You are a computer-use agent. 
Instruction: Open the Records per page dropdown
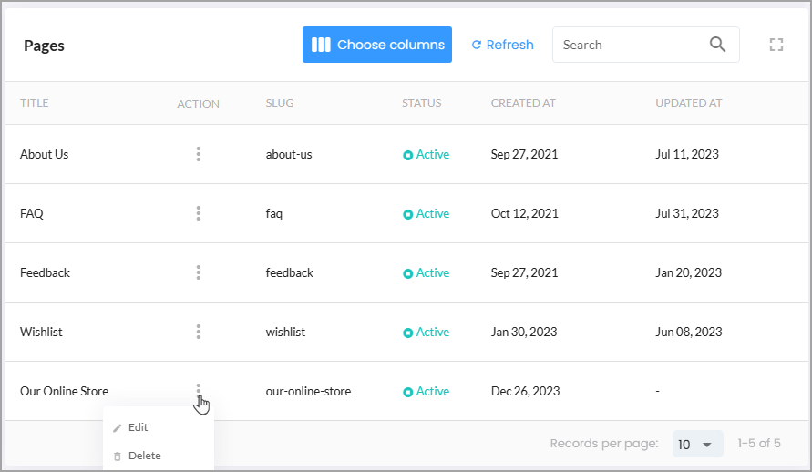tap(697, 444)
